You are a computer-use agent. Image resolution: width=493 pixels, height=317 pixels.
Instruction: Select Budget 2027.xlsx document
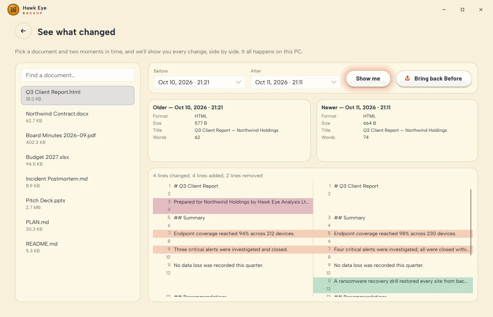[x=78, y=161]
